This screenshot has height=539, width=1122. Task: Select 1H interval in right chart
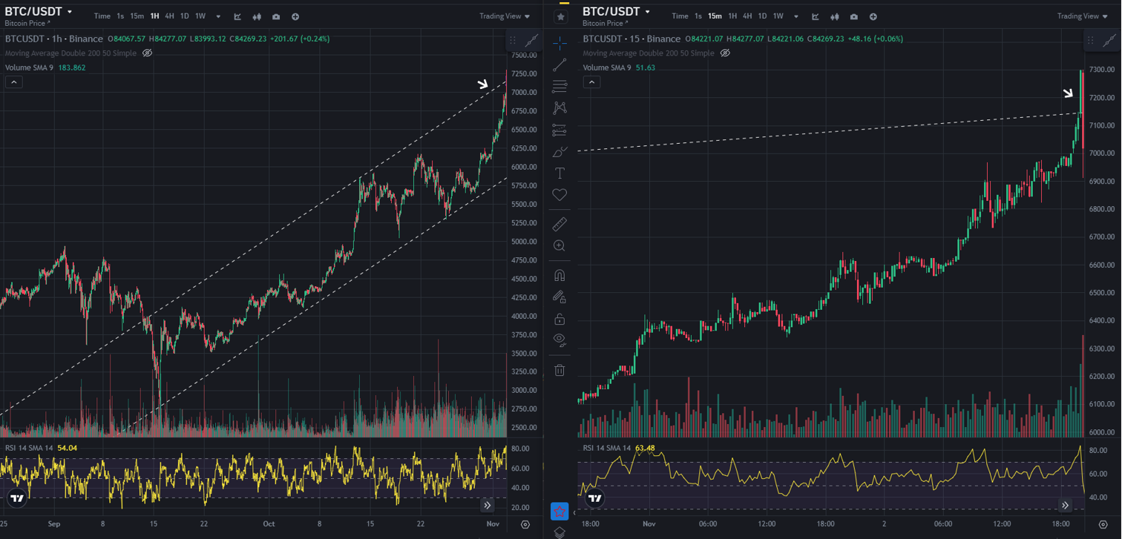coord(732,16)
